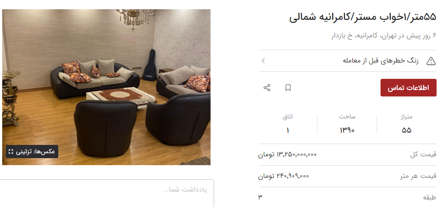Screen dimensions: 441x207
Task: Select the اتاق ۱ info cell
Action: pyautogui.click(x=288, y=124)
